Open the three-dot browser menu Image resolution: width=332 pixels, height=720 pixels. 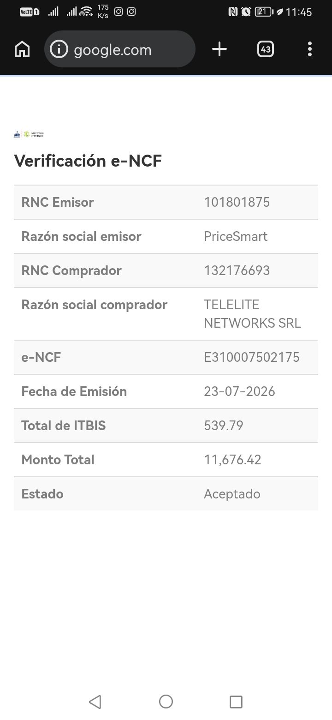tap(309, 49)
